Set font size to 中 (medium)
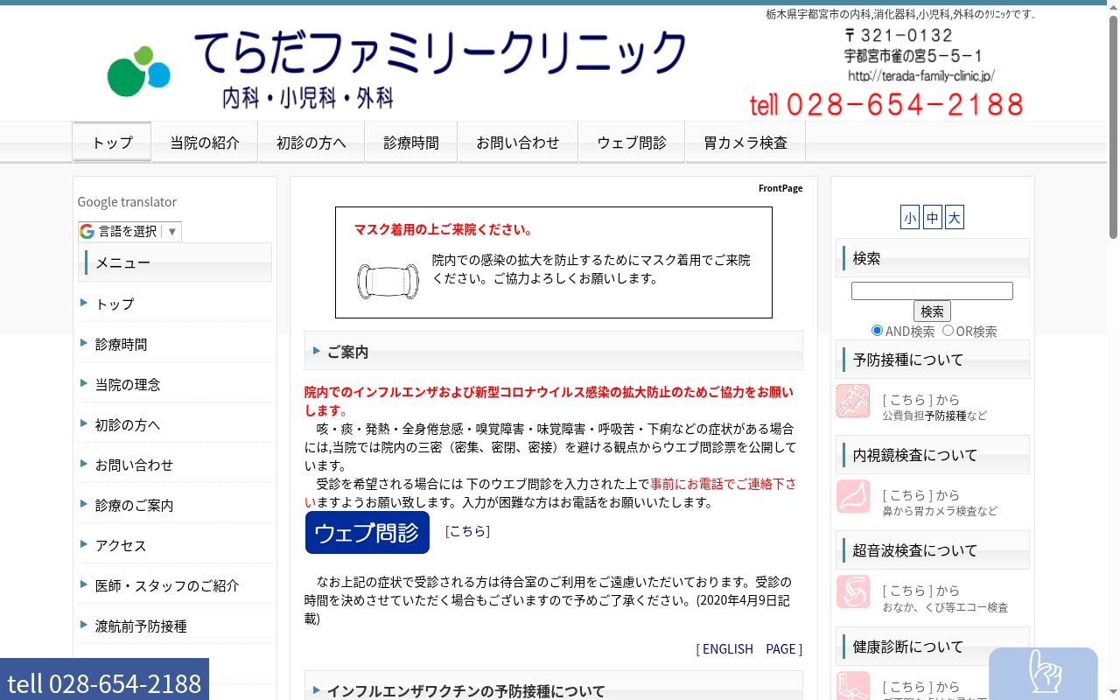 (x=933, y=218)
